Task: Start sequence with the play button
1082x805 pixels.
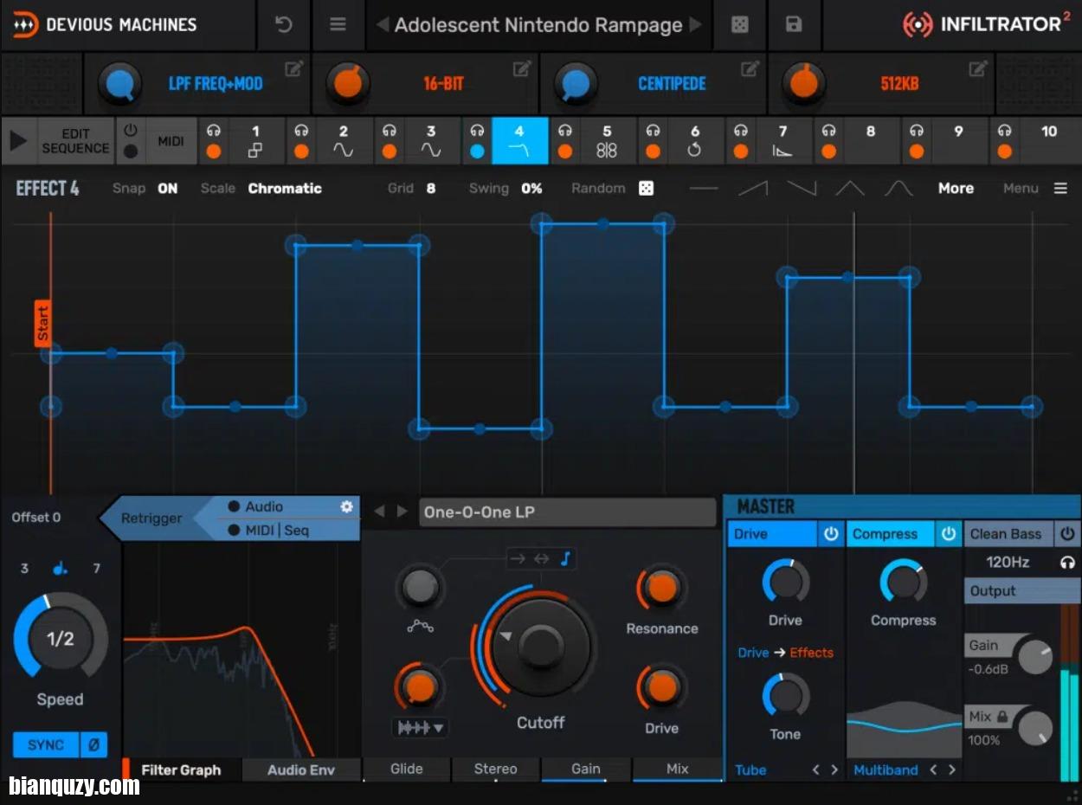Action: pyautogui.click(x=18, y=141)
